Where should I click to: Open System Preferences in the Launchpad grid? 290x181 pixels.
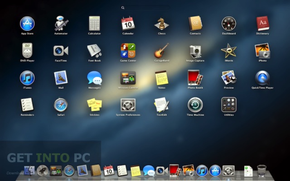pyautogui.click(x=128, y=105)
